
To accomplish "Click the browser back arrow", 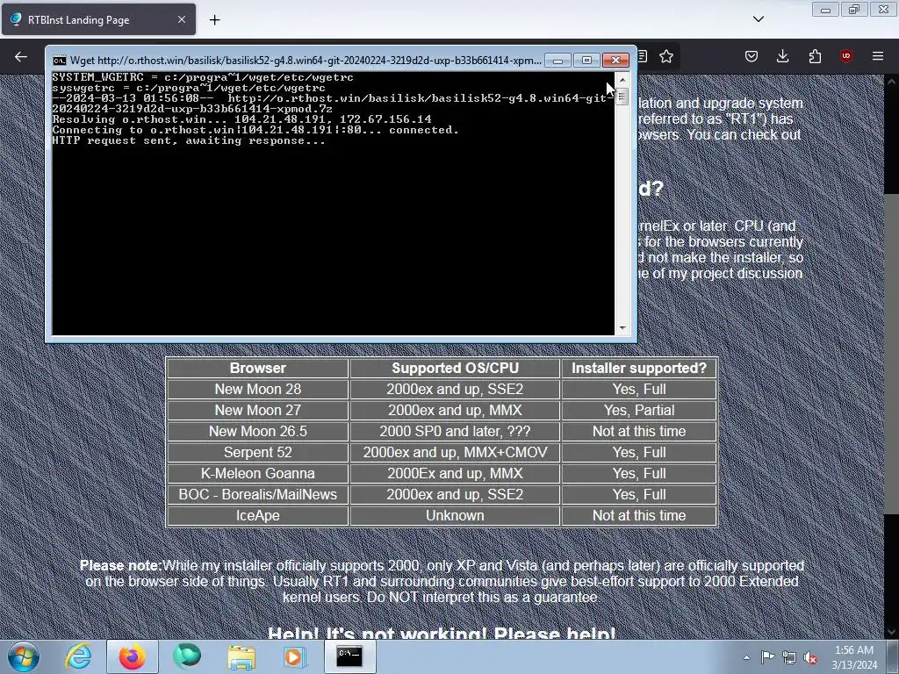I will point(21,56).
